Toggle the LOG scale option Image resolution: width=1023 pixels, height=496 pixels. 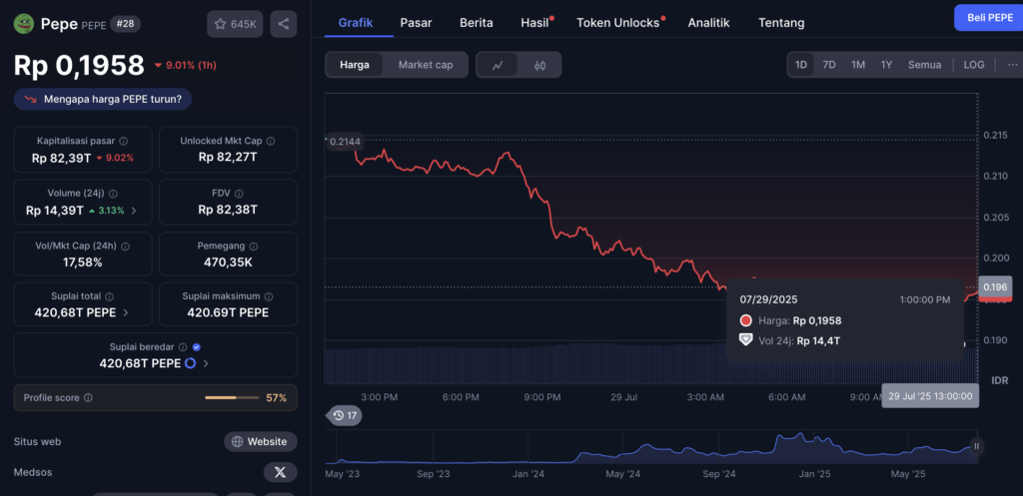click(x=974, y=65)
